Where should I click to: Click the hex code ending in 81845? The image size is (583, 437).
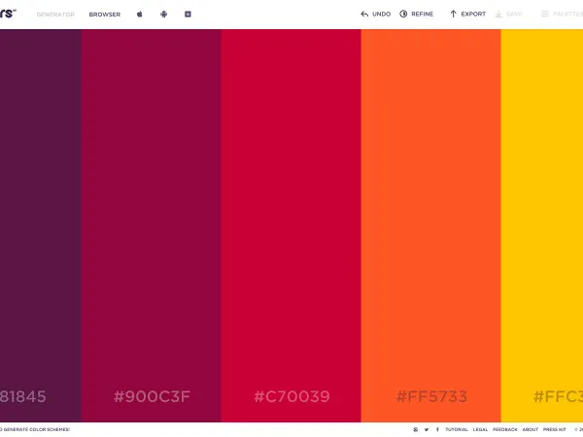pyautogui.click(x=23, y=396)
